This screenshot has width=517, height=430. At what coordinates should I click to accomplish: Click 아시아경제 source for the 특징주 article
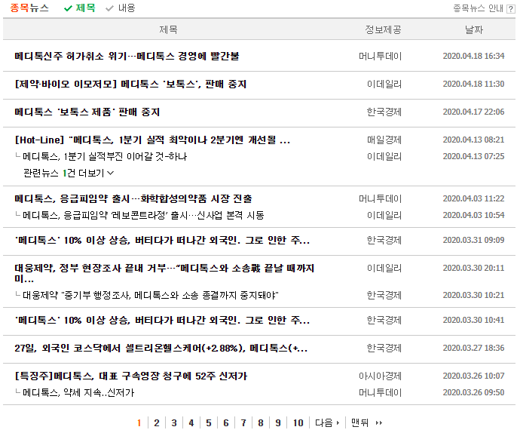coord(380,376)
